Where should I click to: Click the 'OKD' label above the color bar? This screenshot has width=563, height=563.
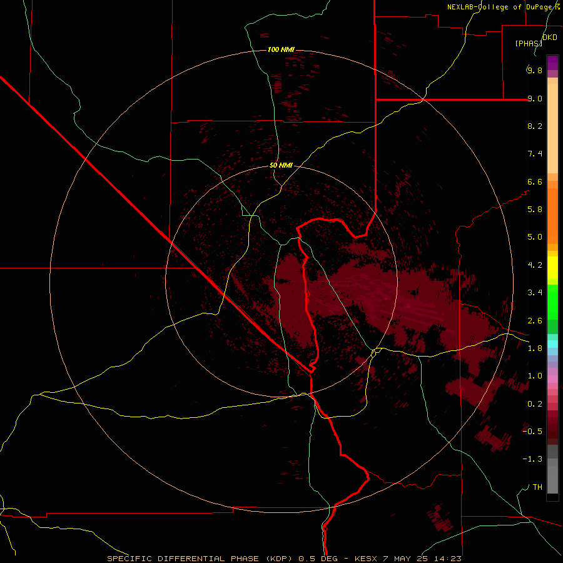pos(550,38)
